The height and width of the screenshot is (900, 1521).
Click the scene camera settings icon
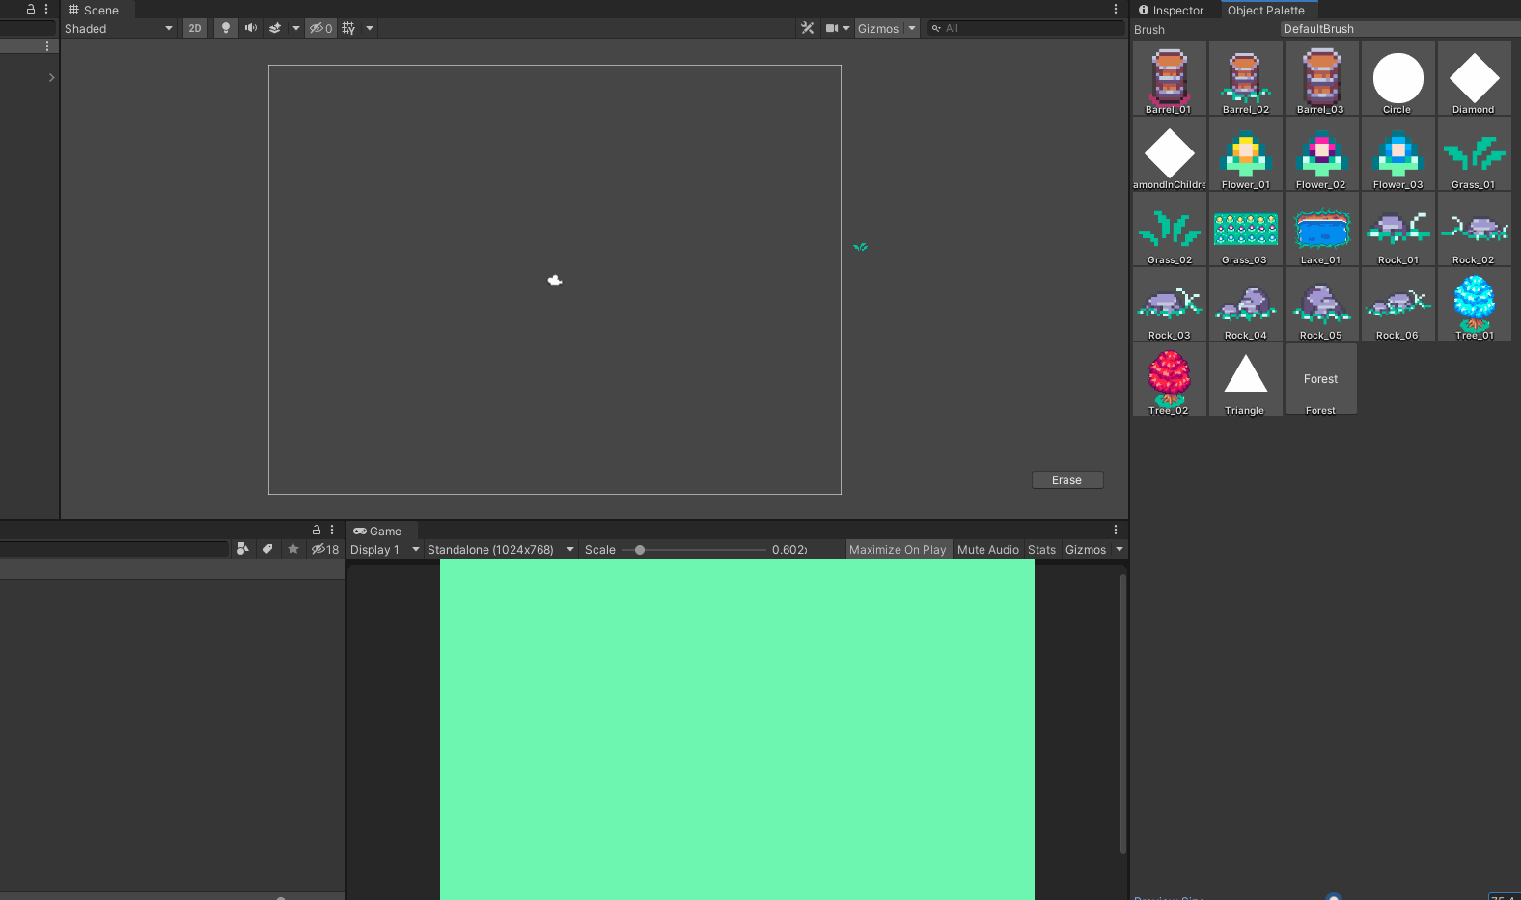(x=832, y=28)
